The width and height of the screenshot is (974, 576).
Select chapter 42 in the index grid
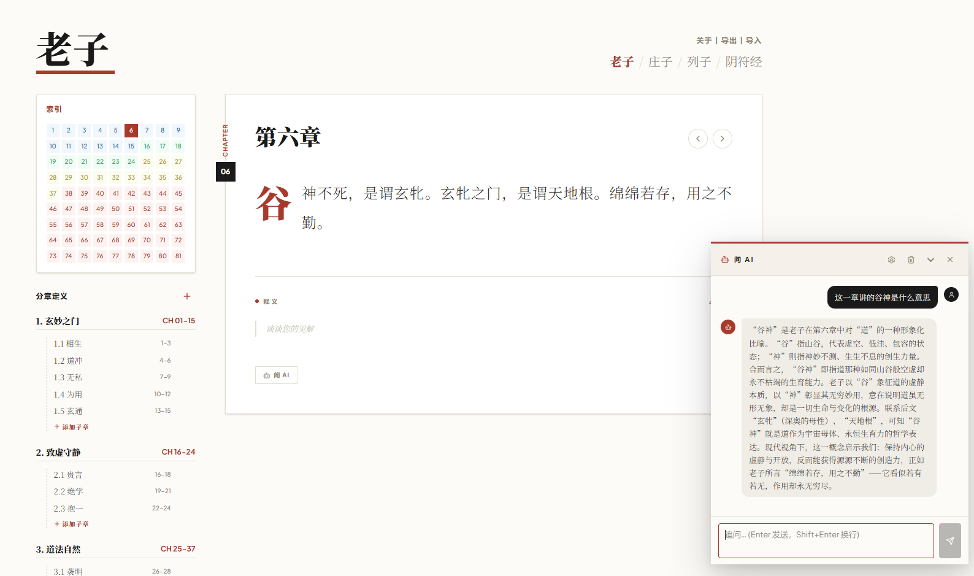[131, 193]
